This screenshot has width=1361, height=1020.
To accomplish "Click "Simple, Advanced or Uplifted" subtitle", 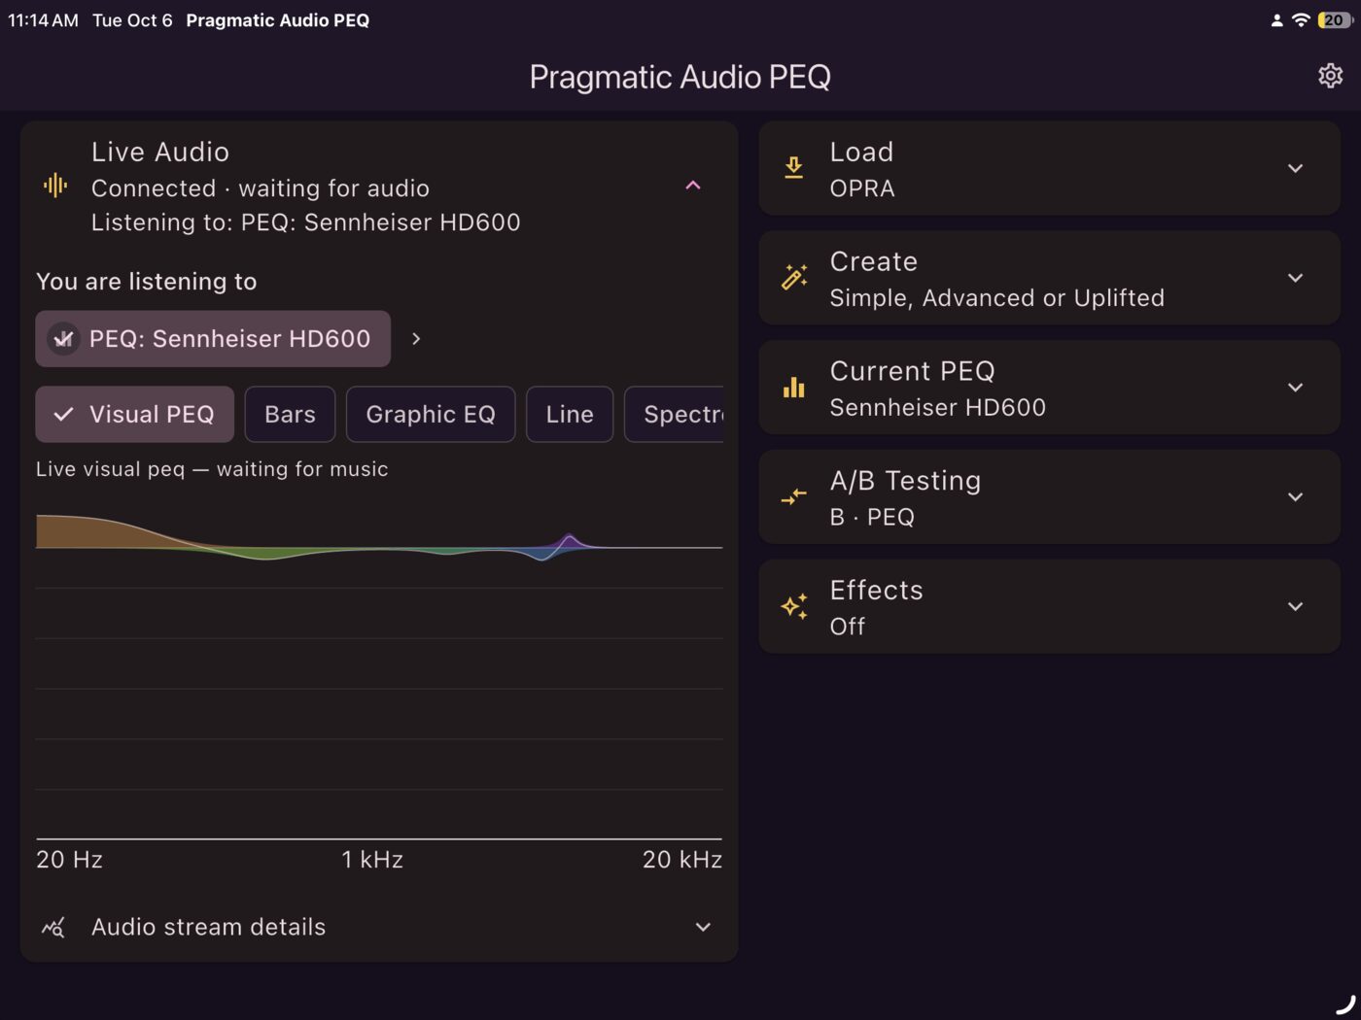I will (996, 298).
